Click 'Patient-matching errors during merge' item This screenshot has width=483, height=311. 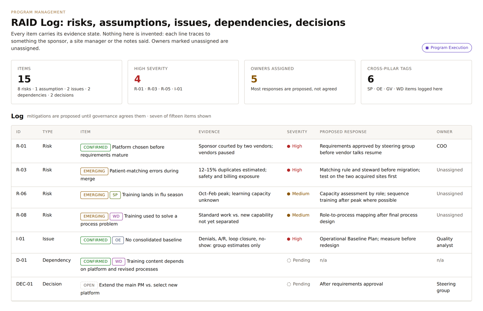(129, 175)
